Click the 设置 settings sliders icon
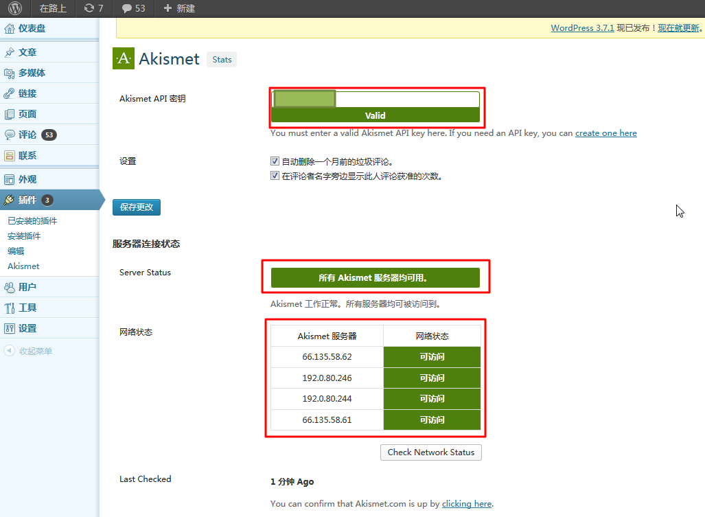 coord(10,329)
